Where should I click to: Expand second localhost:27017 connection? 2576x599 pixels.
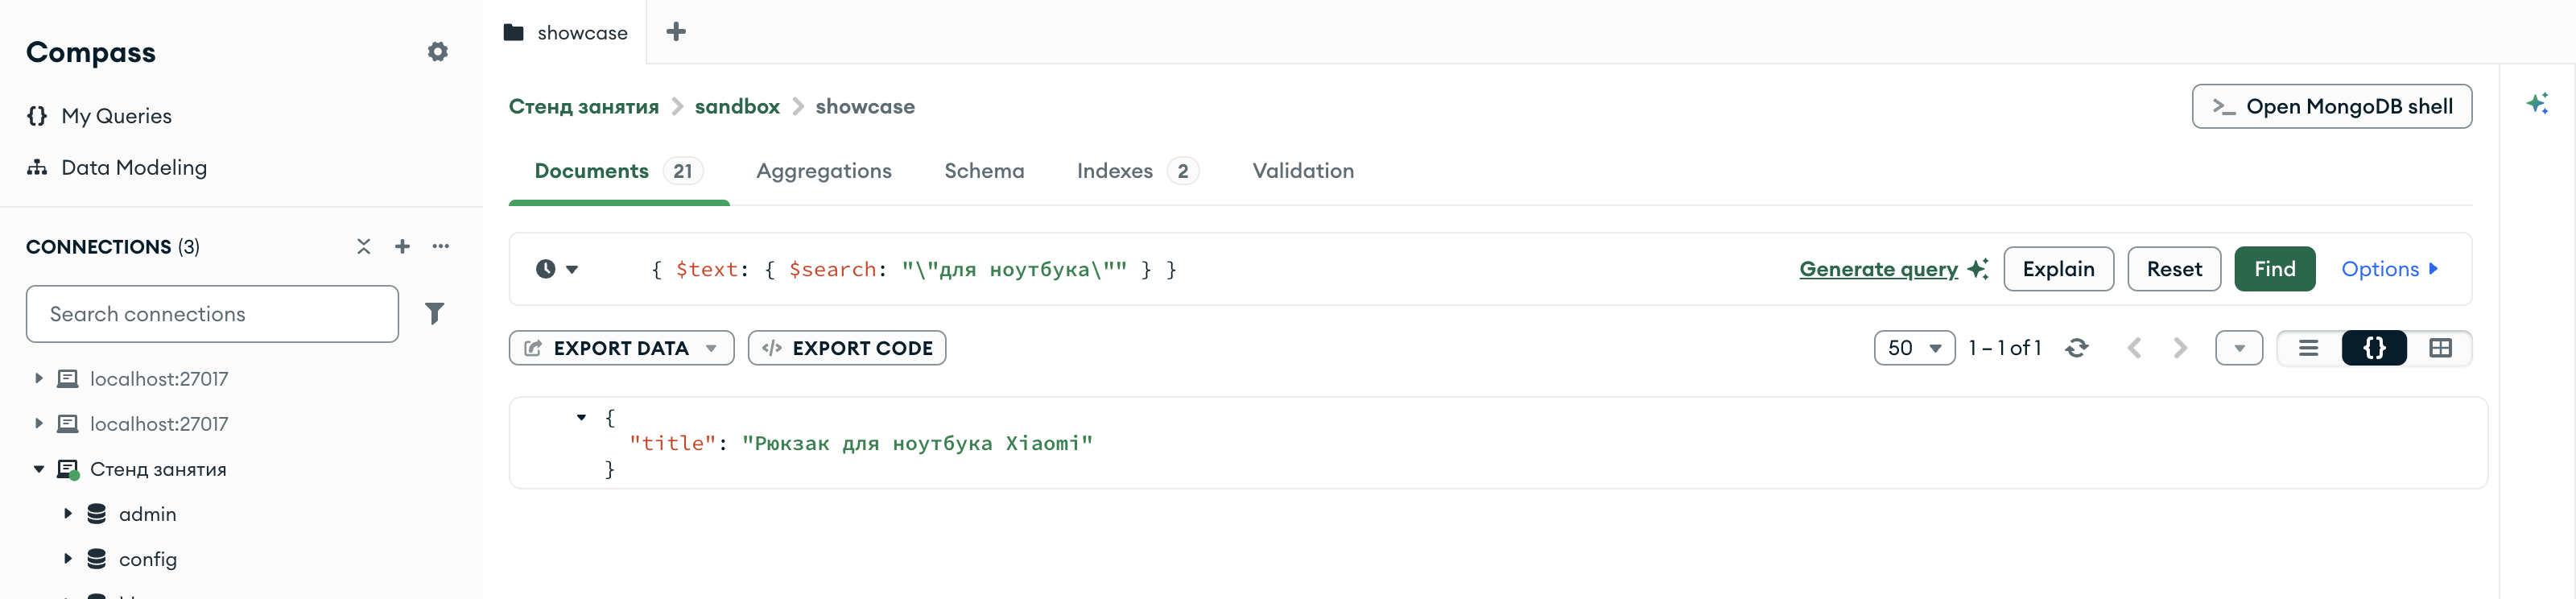[38, 424]
